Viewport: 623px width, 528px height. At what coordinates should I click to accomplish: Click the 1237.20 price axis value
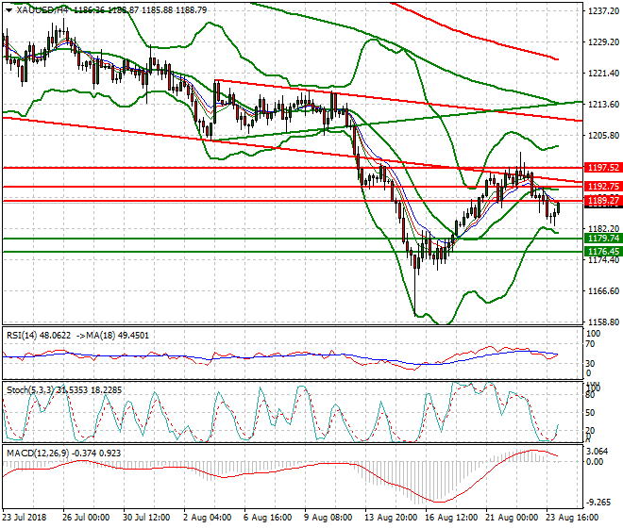(x=603, y=11)
